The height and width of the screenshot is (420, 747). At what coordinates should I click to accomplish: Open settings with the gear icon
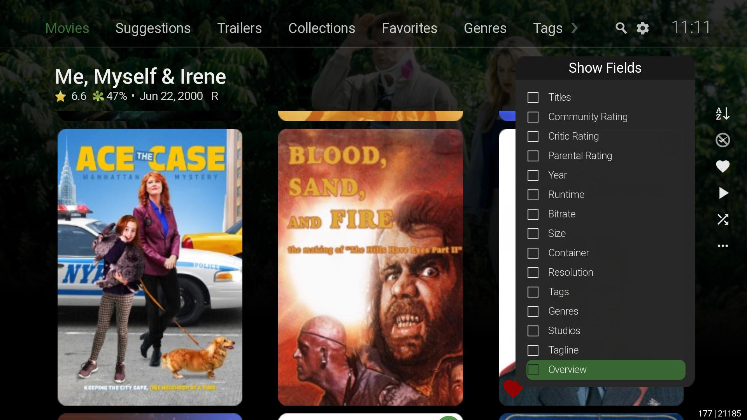tap(643, 28)
